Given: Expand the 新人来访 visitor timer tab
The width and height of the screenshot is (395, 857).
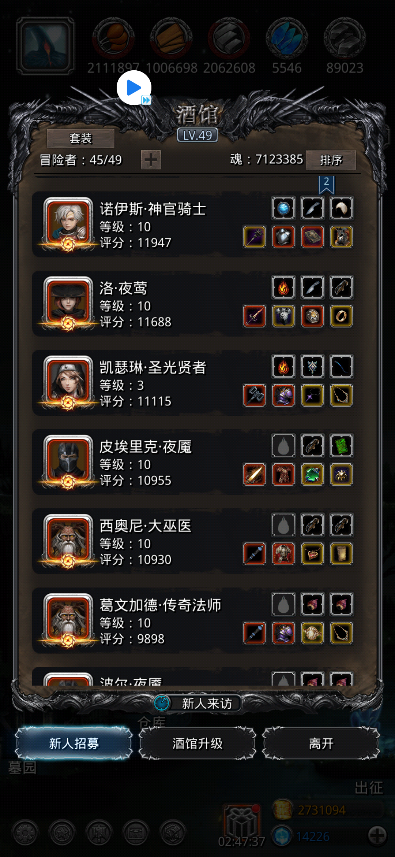Looking at the screenshot, I should [x=197, y=703].
